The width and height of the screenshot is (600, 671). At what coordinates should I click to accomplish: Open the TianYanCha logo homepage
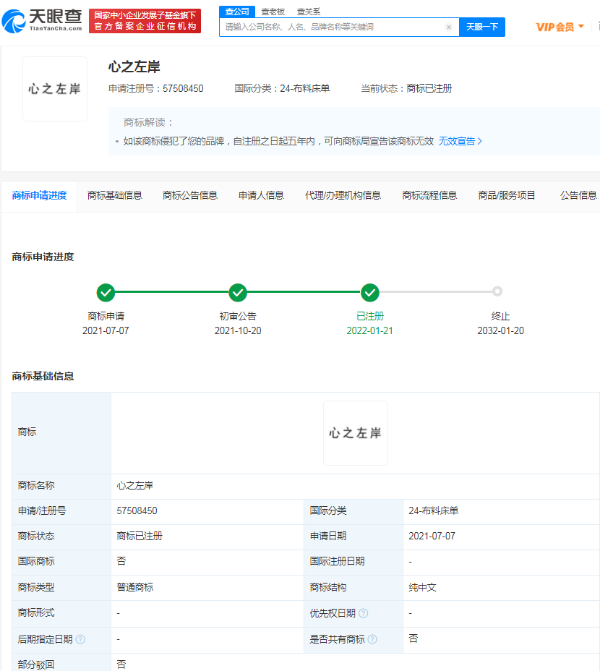42,20
